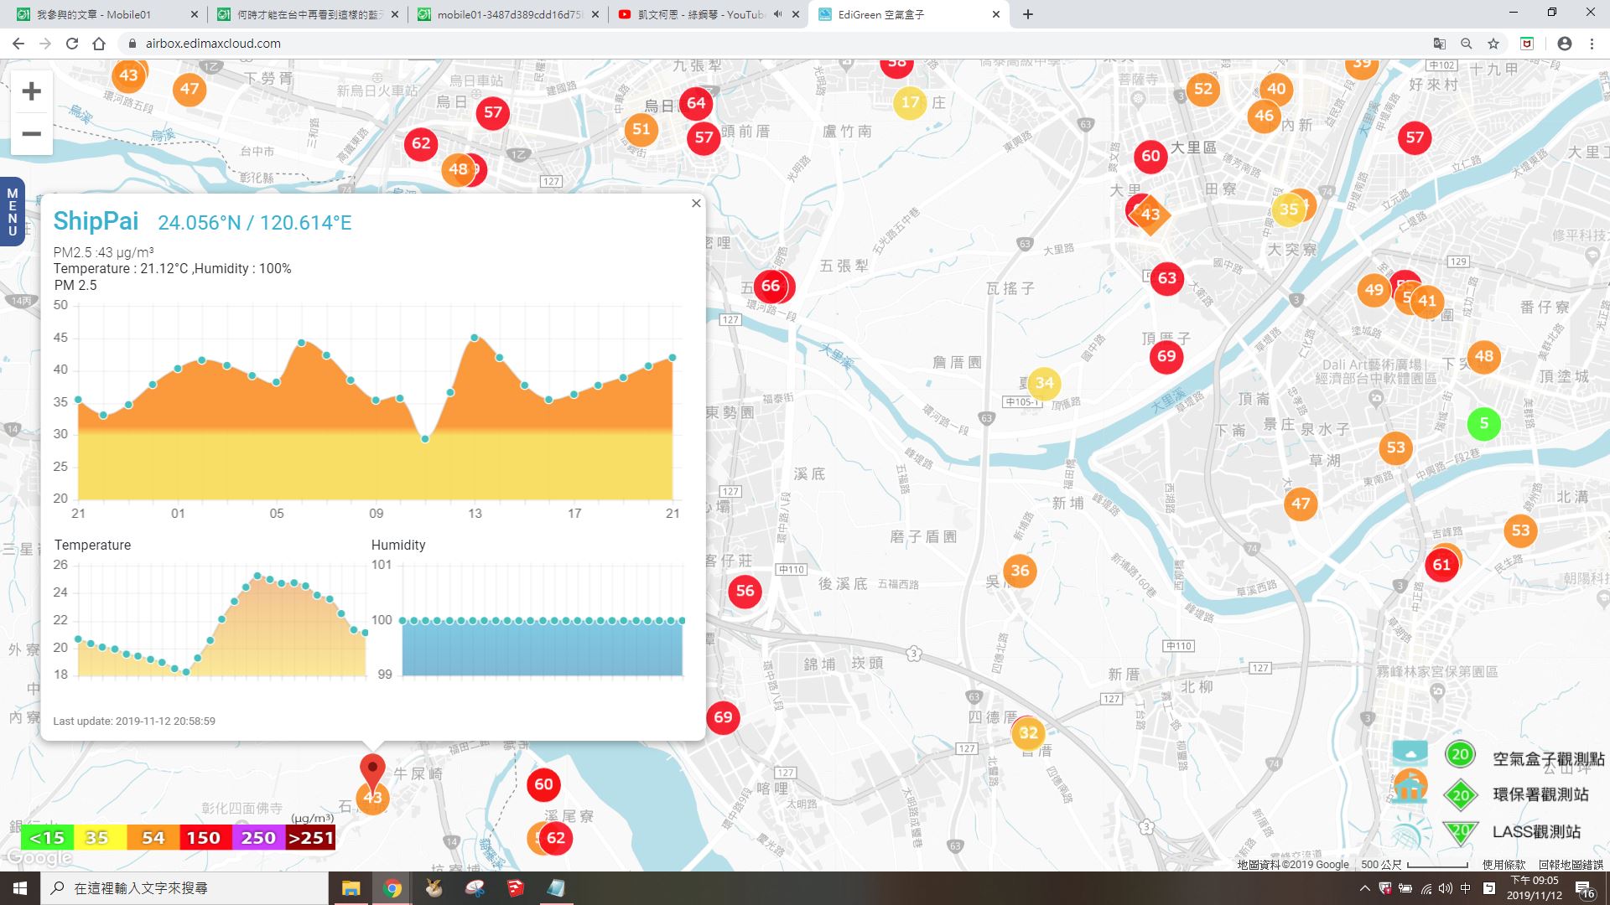The image size is (1610, 905).
Task: Click the ShipPai station title
Action: (x=96, y=221)
